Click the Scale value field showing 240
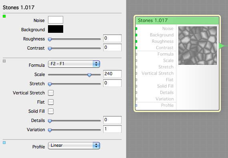The width and height of the screenshot is (228, 158). point(112,74)
